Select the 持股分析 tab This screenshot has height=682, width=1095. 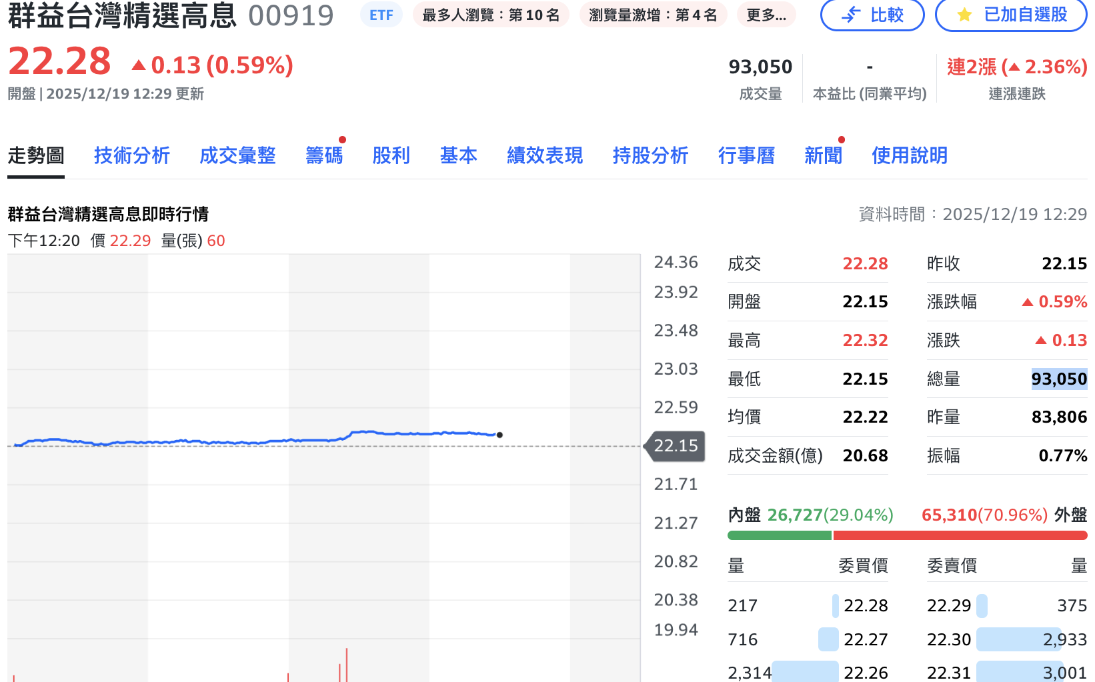(650, 155)
